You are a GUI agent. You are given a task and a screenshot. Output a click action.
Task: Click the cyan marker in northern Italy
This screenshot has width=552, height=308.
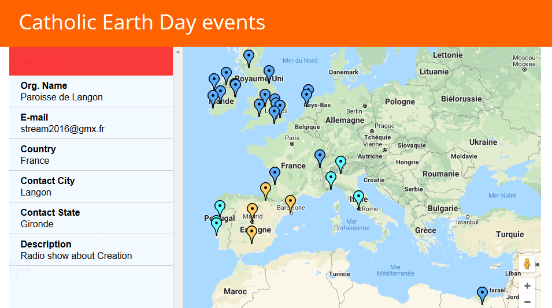341,163
